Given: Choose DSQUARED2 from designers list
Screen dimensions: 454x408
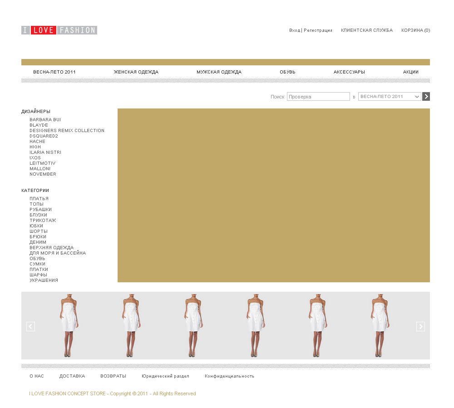Looking at the screenshot, I should [x=44, y=136].
